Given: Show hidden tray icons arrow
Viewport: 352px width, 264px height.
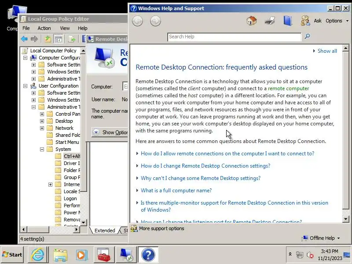Looking at the screenshot, I should point(290,254).
